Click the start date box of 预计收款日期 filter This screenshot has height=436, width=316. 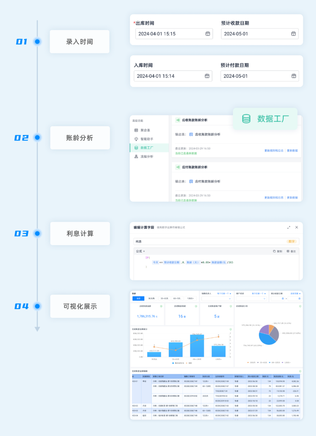tap(278, 298)
